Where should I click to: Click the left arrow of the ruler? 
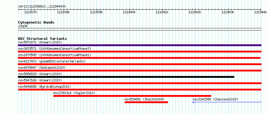click(19, 10)
